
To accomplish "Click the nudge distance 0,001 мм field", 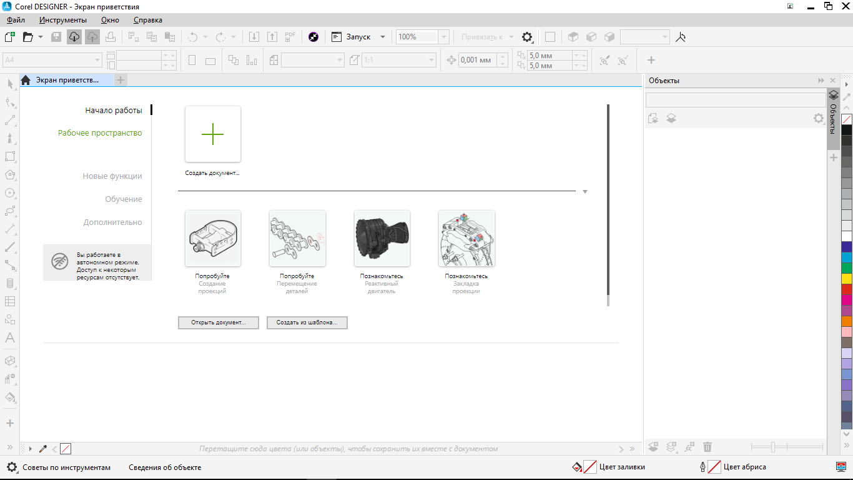I will click(478, 60).
